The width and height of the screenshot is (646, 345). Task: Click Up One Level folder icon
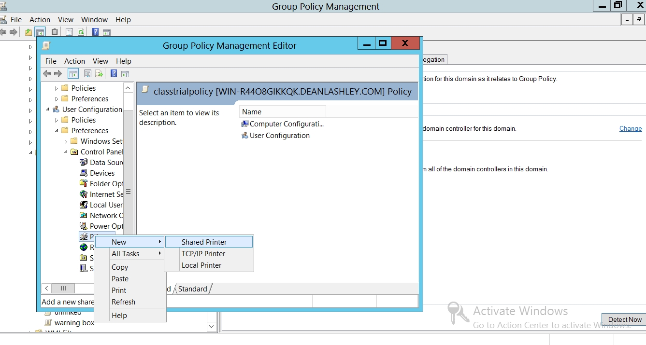tap(29, 32)
